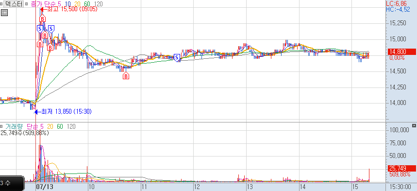
Task: Click the 15 o'clock time axis label
Action: [355, 186]
